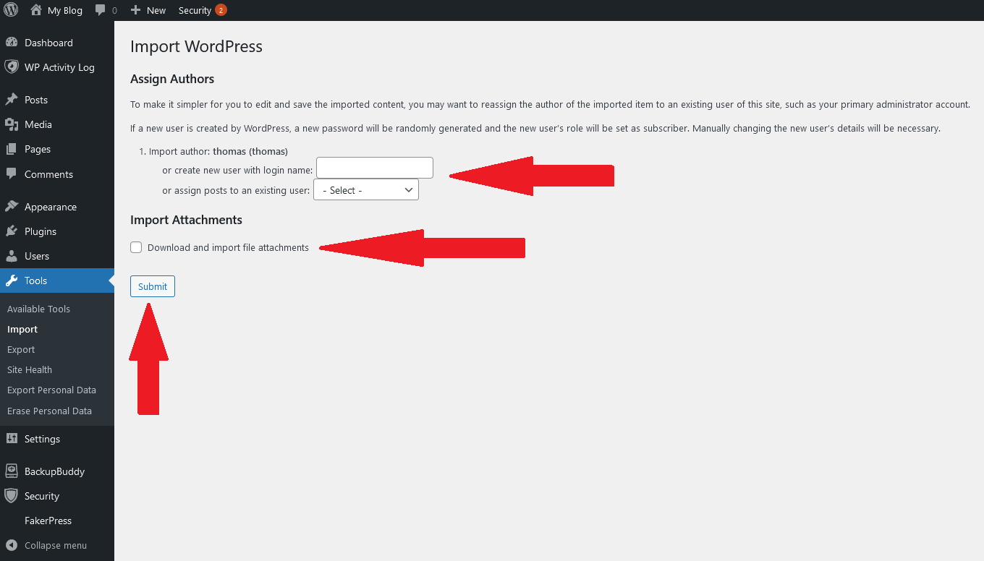This screenshot has width=984, height=561.
Task: Go to Posts menu
Action: tap(36, 100)
